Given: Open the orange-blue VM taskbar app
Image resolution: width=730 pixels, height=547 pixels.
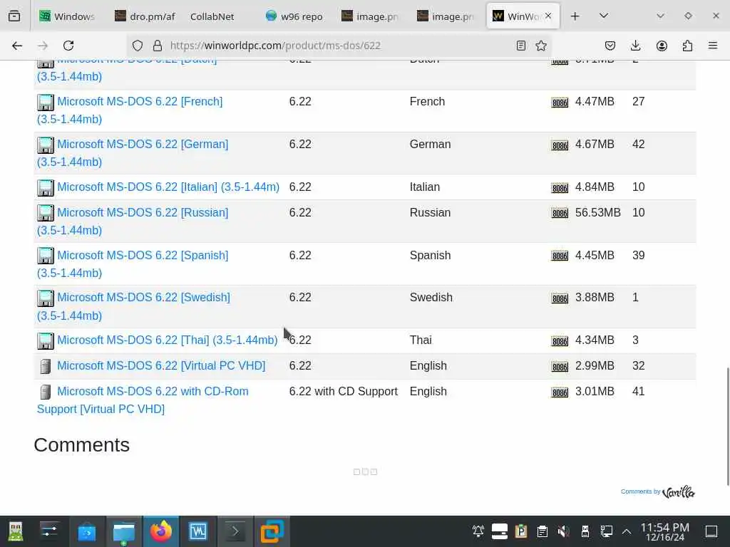Looking at the screenshot, I should click(x=272, y=531).
